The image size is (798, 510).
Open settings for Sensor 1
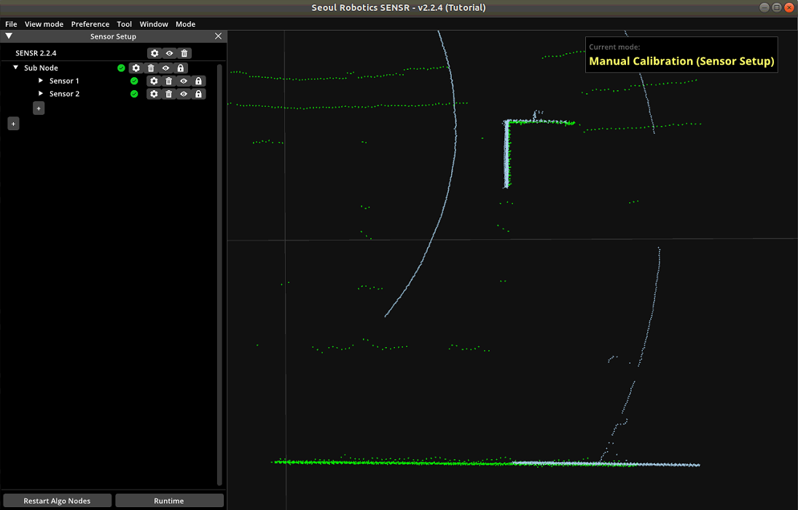(x=154, y=81)
